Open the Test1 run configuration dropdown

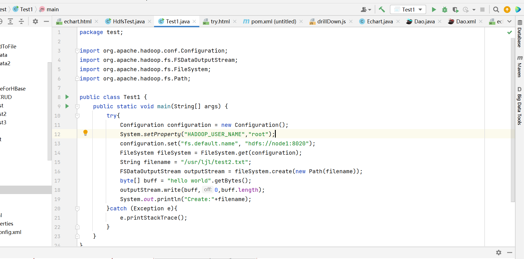pos(408,10)
